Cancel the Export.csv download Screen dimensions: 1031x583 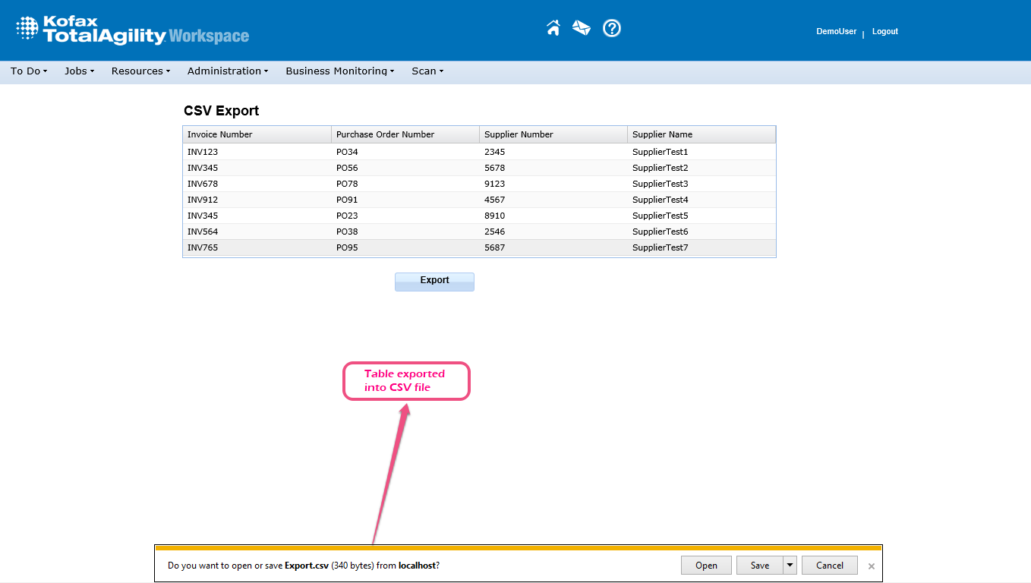coord(829,565)
